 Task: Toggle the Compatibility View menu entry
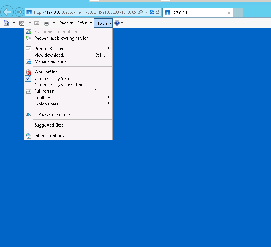click(68, 78)
